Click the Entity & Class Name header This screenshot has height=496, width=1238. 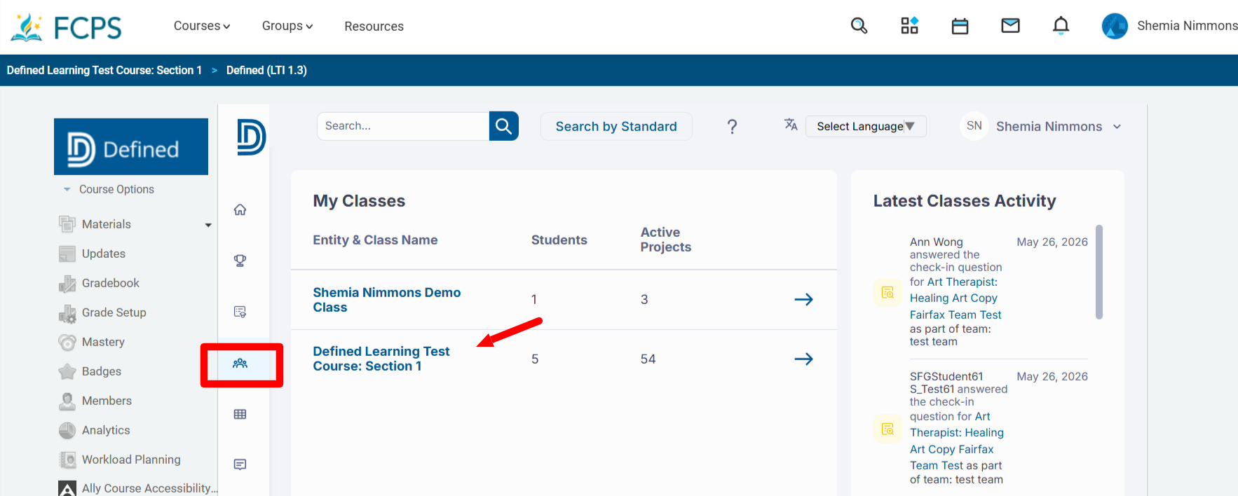[x=375, y=240]
